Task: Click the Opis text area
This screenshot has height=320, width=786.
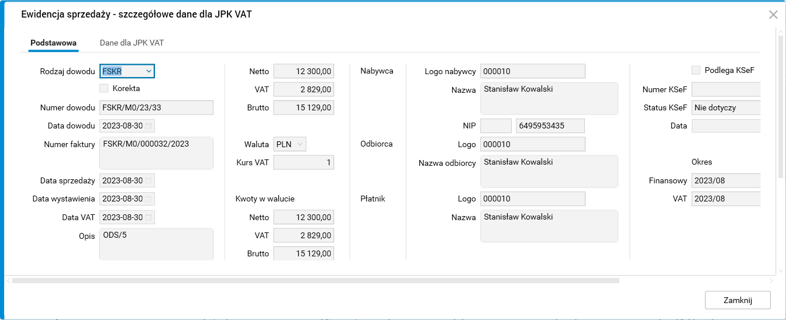Action: click(156, 244)
